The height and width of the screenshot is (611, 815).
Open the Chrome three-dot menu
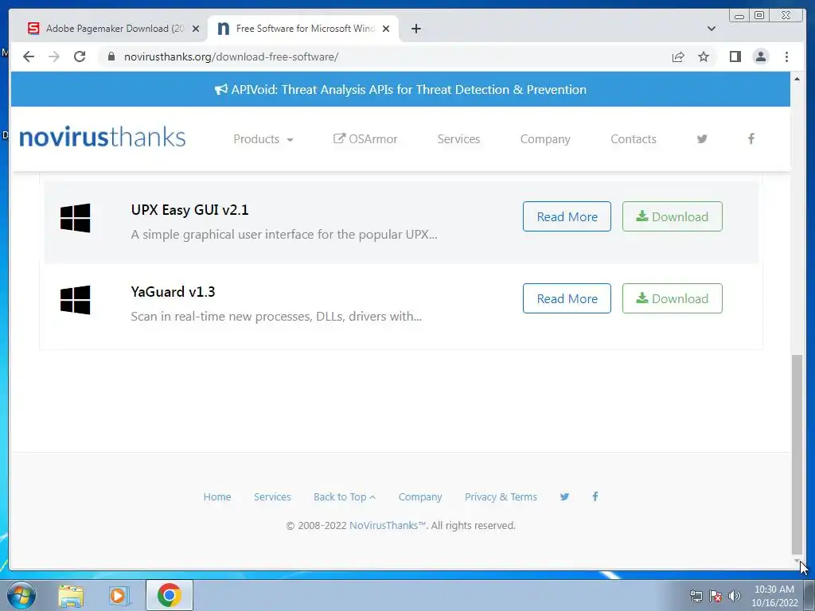pos(786,56)
